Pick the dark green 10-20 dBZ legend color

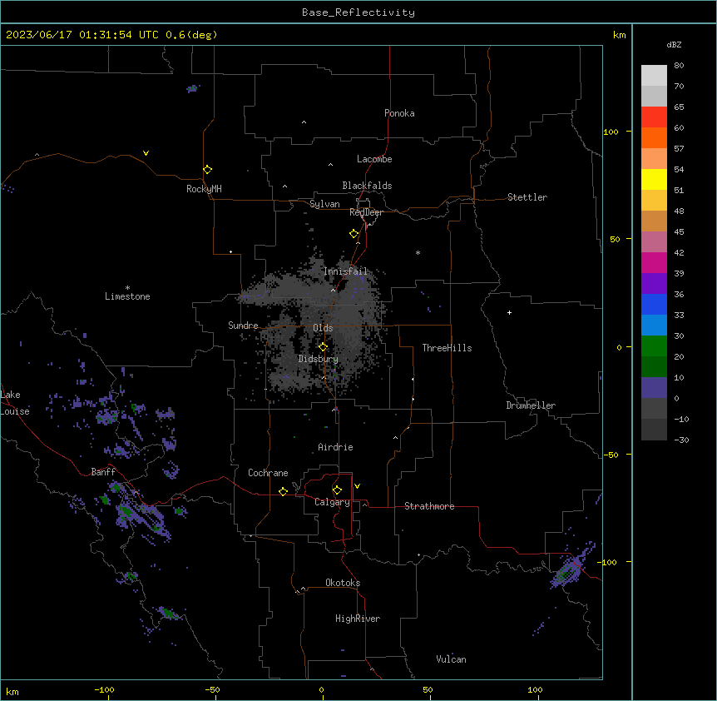click(x=654, y=367)
